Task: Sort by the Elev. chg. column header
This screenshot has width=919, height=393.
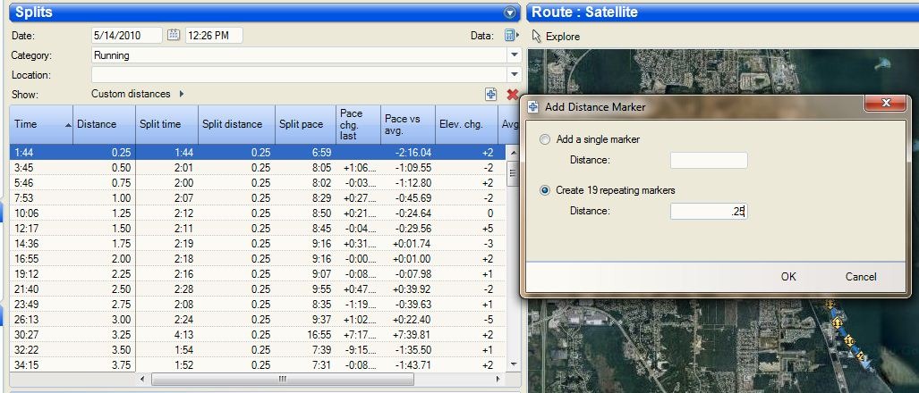Action: pyautogui.click(x=466, y=124)
